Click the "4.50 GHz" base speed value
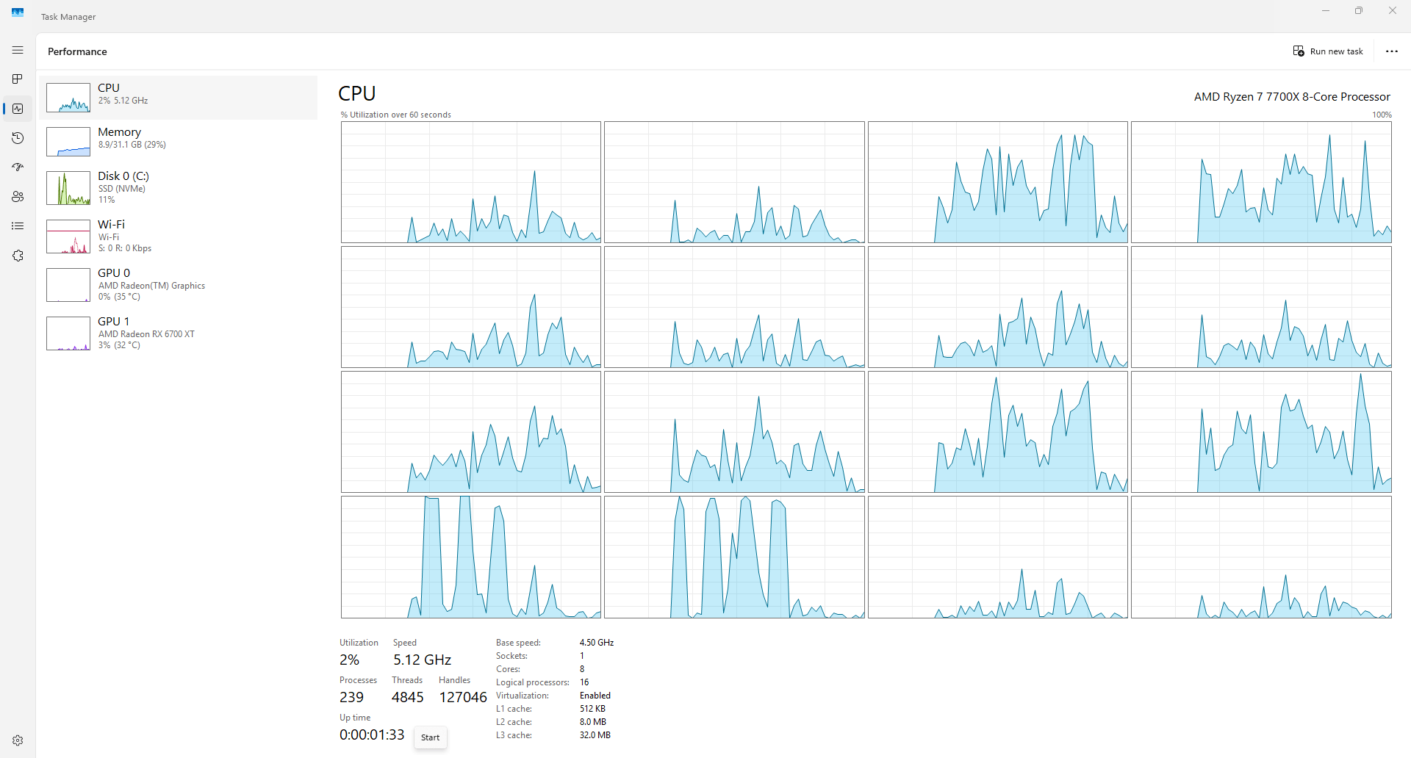This screenshot has height=758, width=1411. (x=597, y=643)
